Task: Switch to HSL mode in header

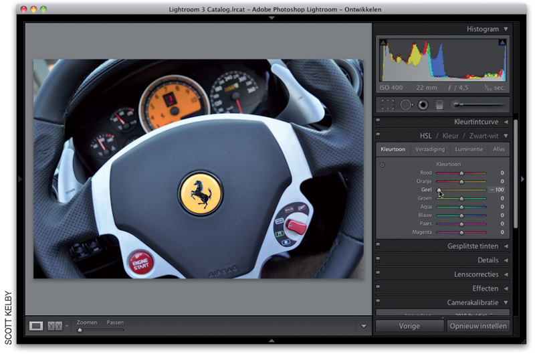Action: pyautogui.click(x=425, y=136)
